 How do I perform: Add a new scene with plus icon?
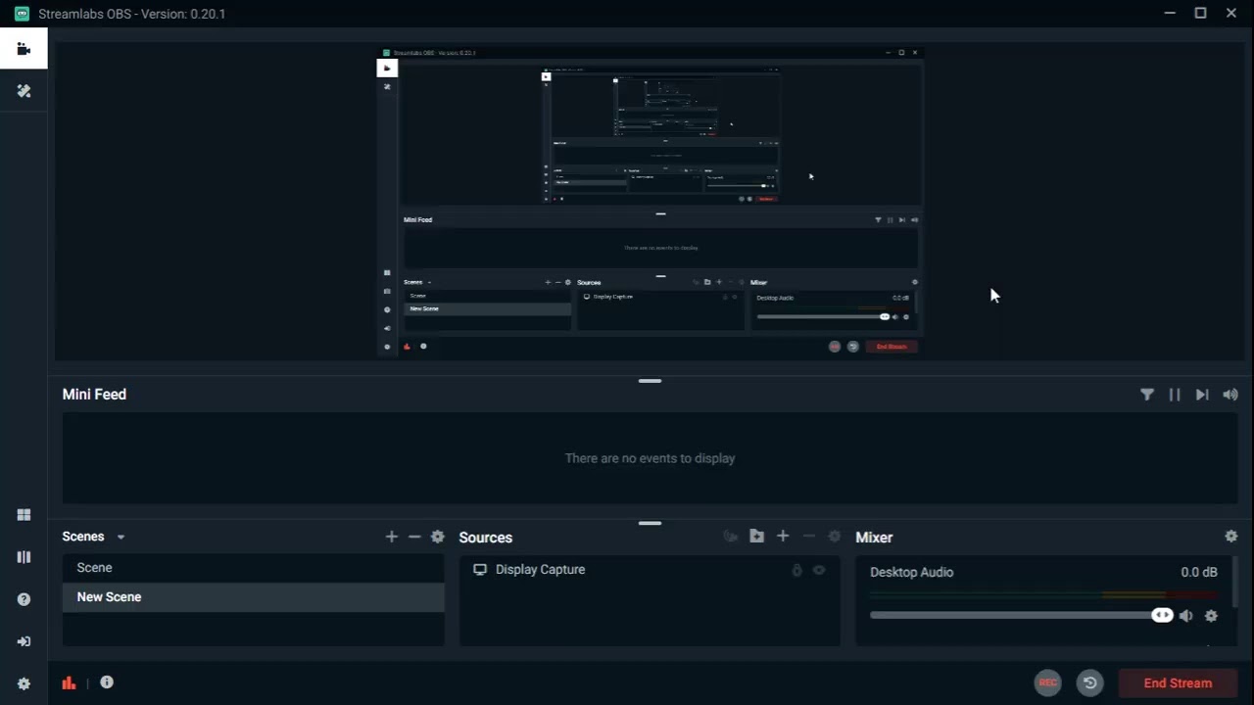point(392,537)
